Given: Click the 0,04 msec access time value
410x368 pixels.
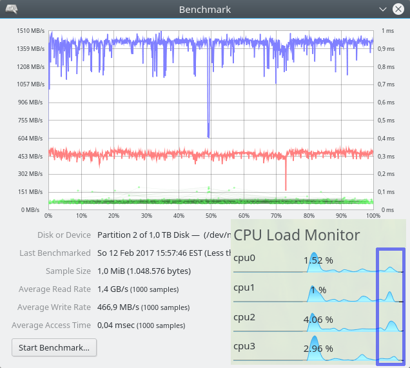Looking at the screenshot, I should tap(116, 325).
